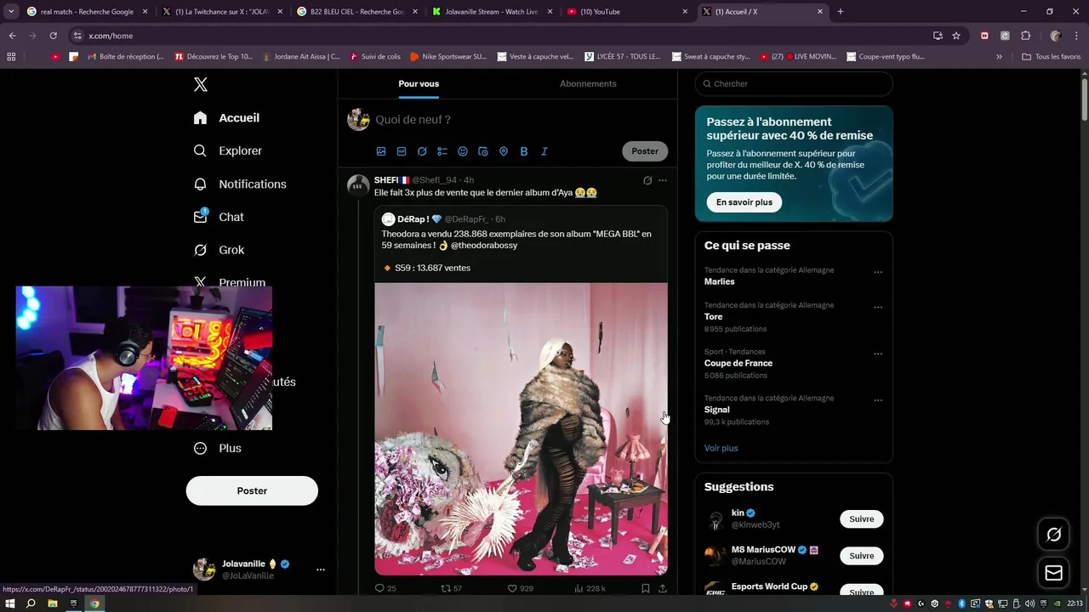
Task: Bookmark this page star icon
Action: [956, 36]
